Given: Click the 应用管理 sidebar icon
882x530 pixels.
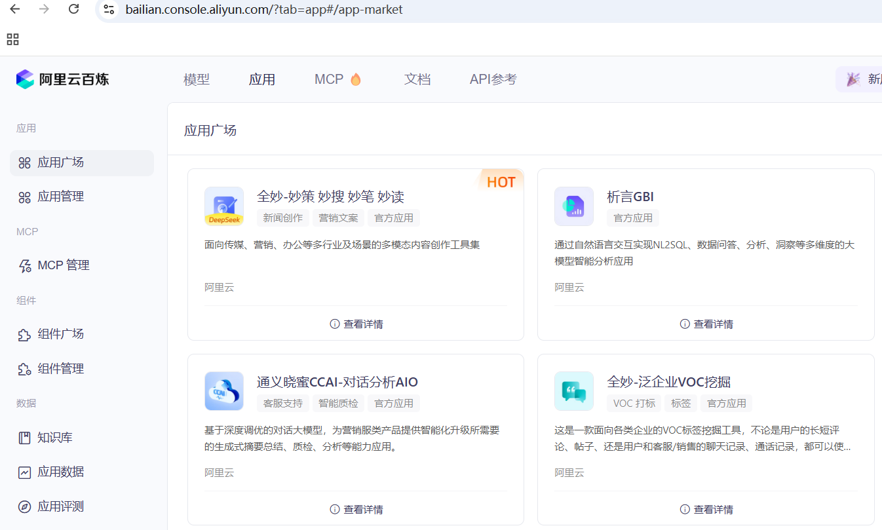Looking at the screenshot, I should (x=25, y=197).
